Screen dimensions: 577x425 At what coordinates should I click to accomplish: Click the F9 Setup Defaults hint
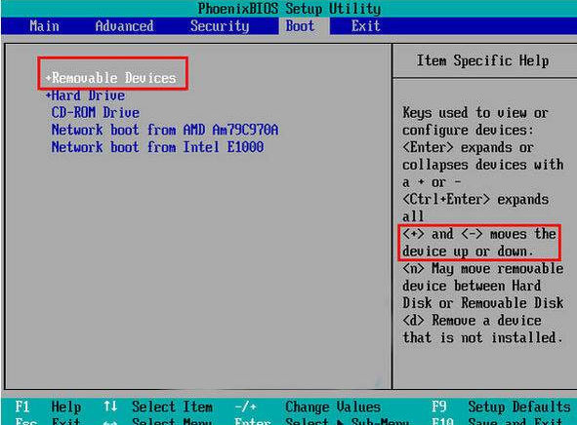click(x=501, y=407)
